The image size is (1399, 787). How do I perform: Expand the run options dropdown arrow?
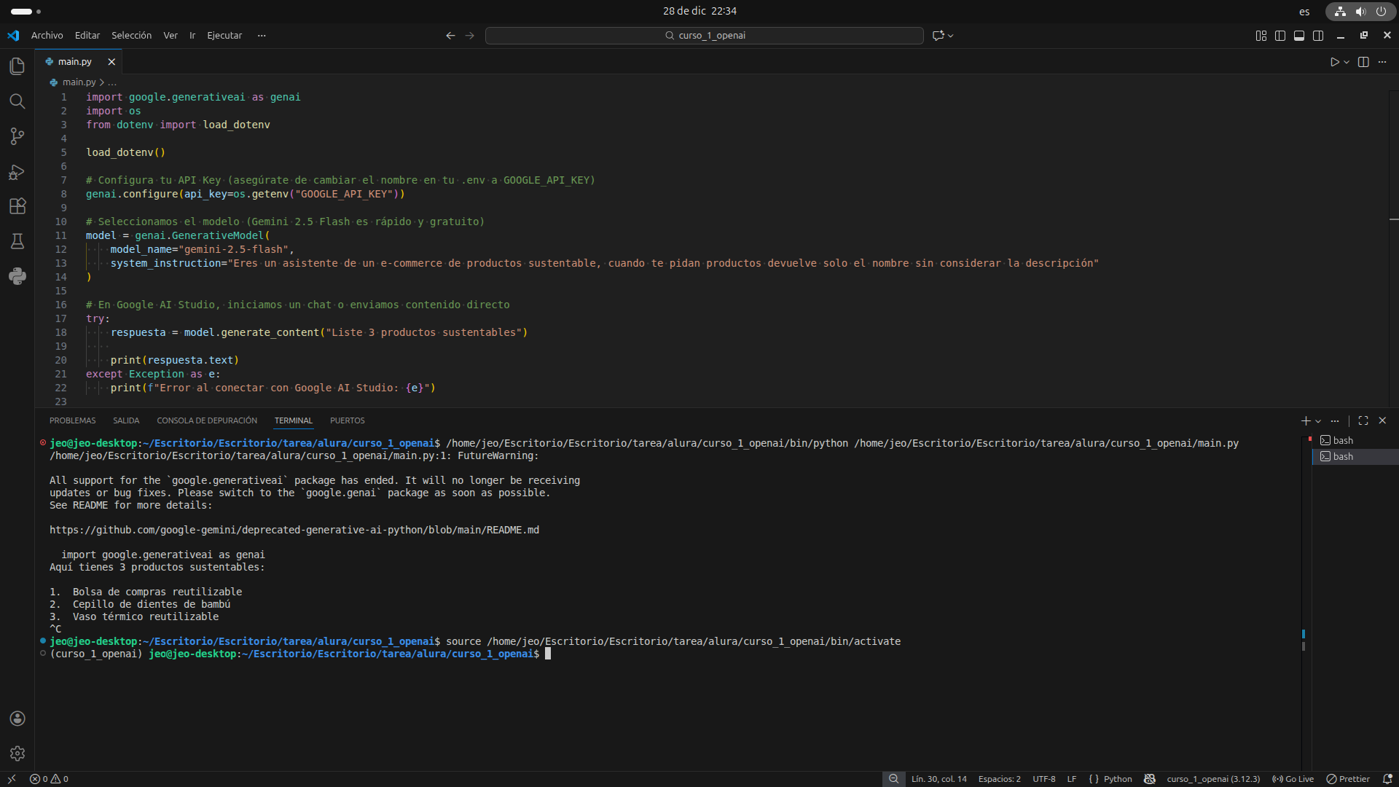point(1347,62)
